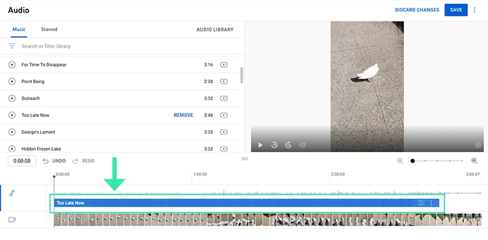Screen dimensions: 488x240
Task: Click the 0:00:00 timecode field
Action: coord(21,161)
